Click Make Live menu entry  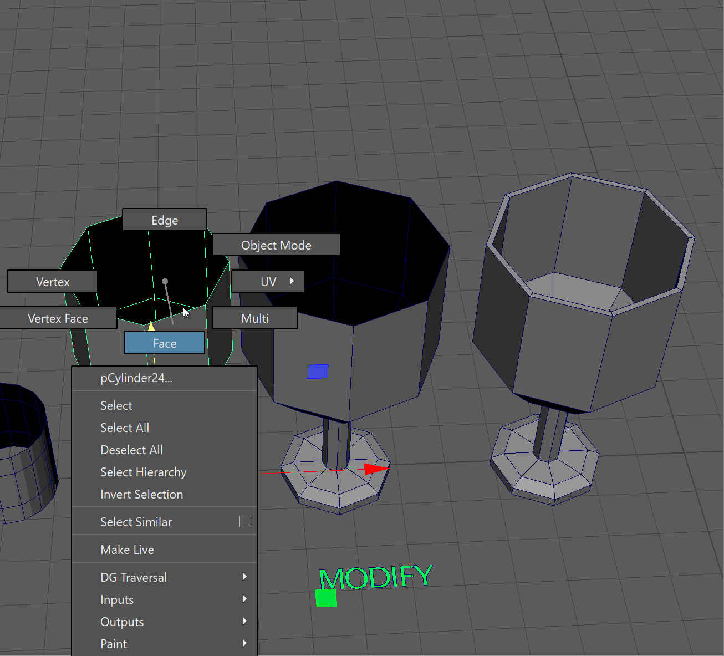coord(127,550)
